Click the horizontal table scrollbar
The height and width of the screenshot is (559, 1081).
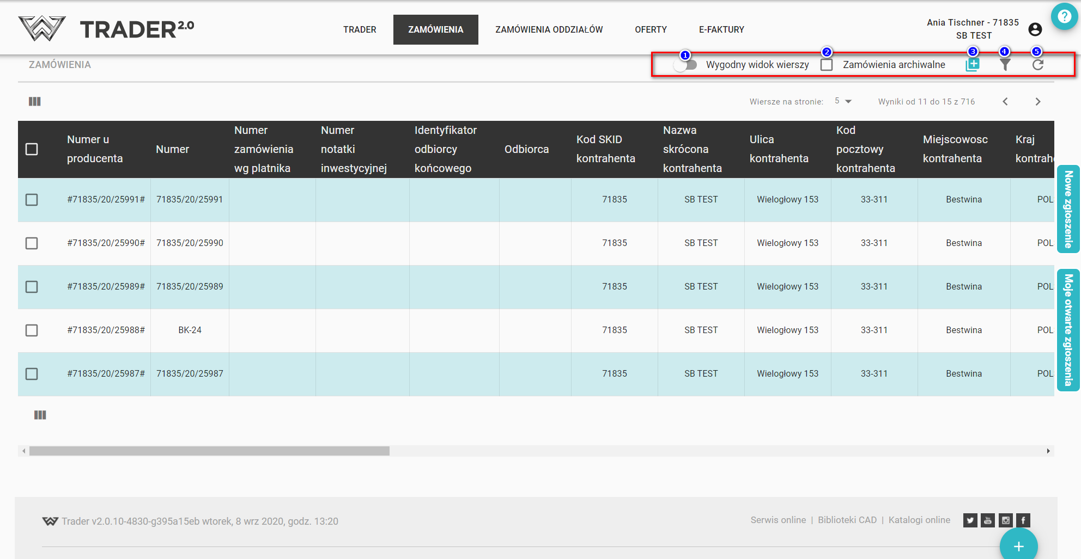[209, 451]
